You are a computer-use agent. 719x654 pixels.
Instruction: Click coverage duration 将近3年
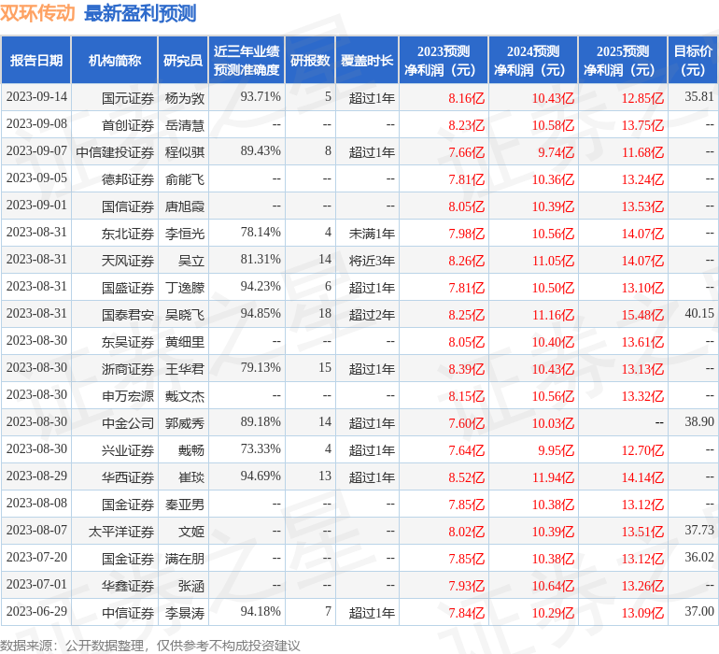tap(372, 261)
